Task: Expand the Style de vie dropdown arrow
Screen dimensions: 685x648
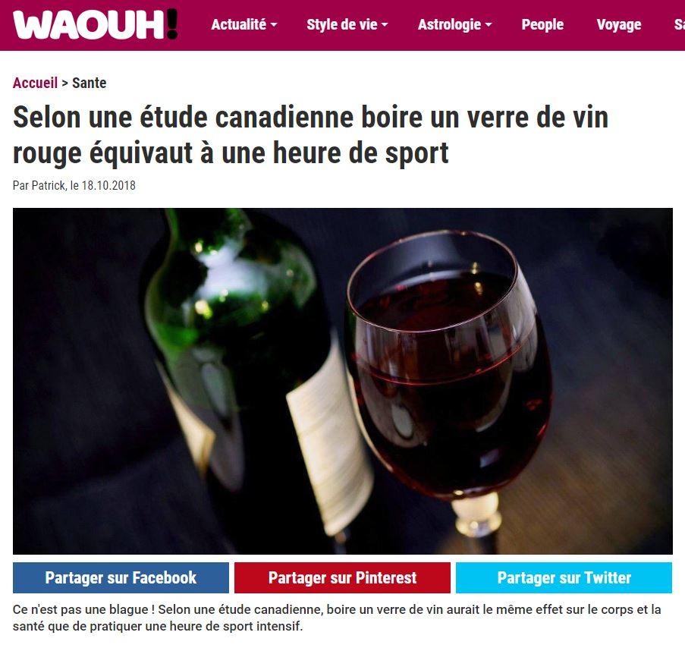Action: click(385, 25)
